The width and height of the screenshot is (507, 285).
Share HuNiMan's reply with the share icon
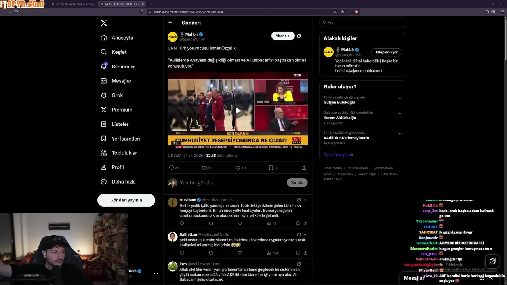(305, 224)
